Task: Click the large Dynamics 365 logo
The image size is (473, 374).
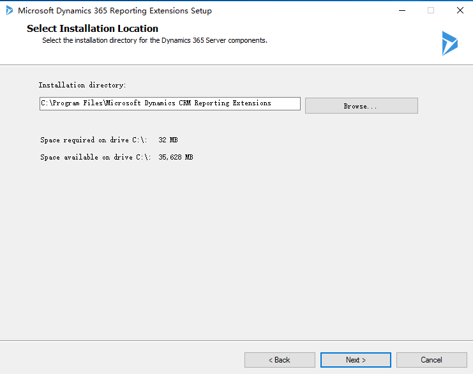Action: (450, 43)
